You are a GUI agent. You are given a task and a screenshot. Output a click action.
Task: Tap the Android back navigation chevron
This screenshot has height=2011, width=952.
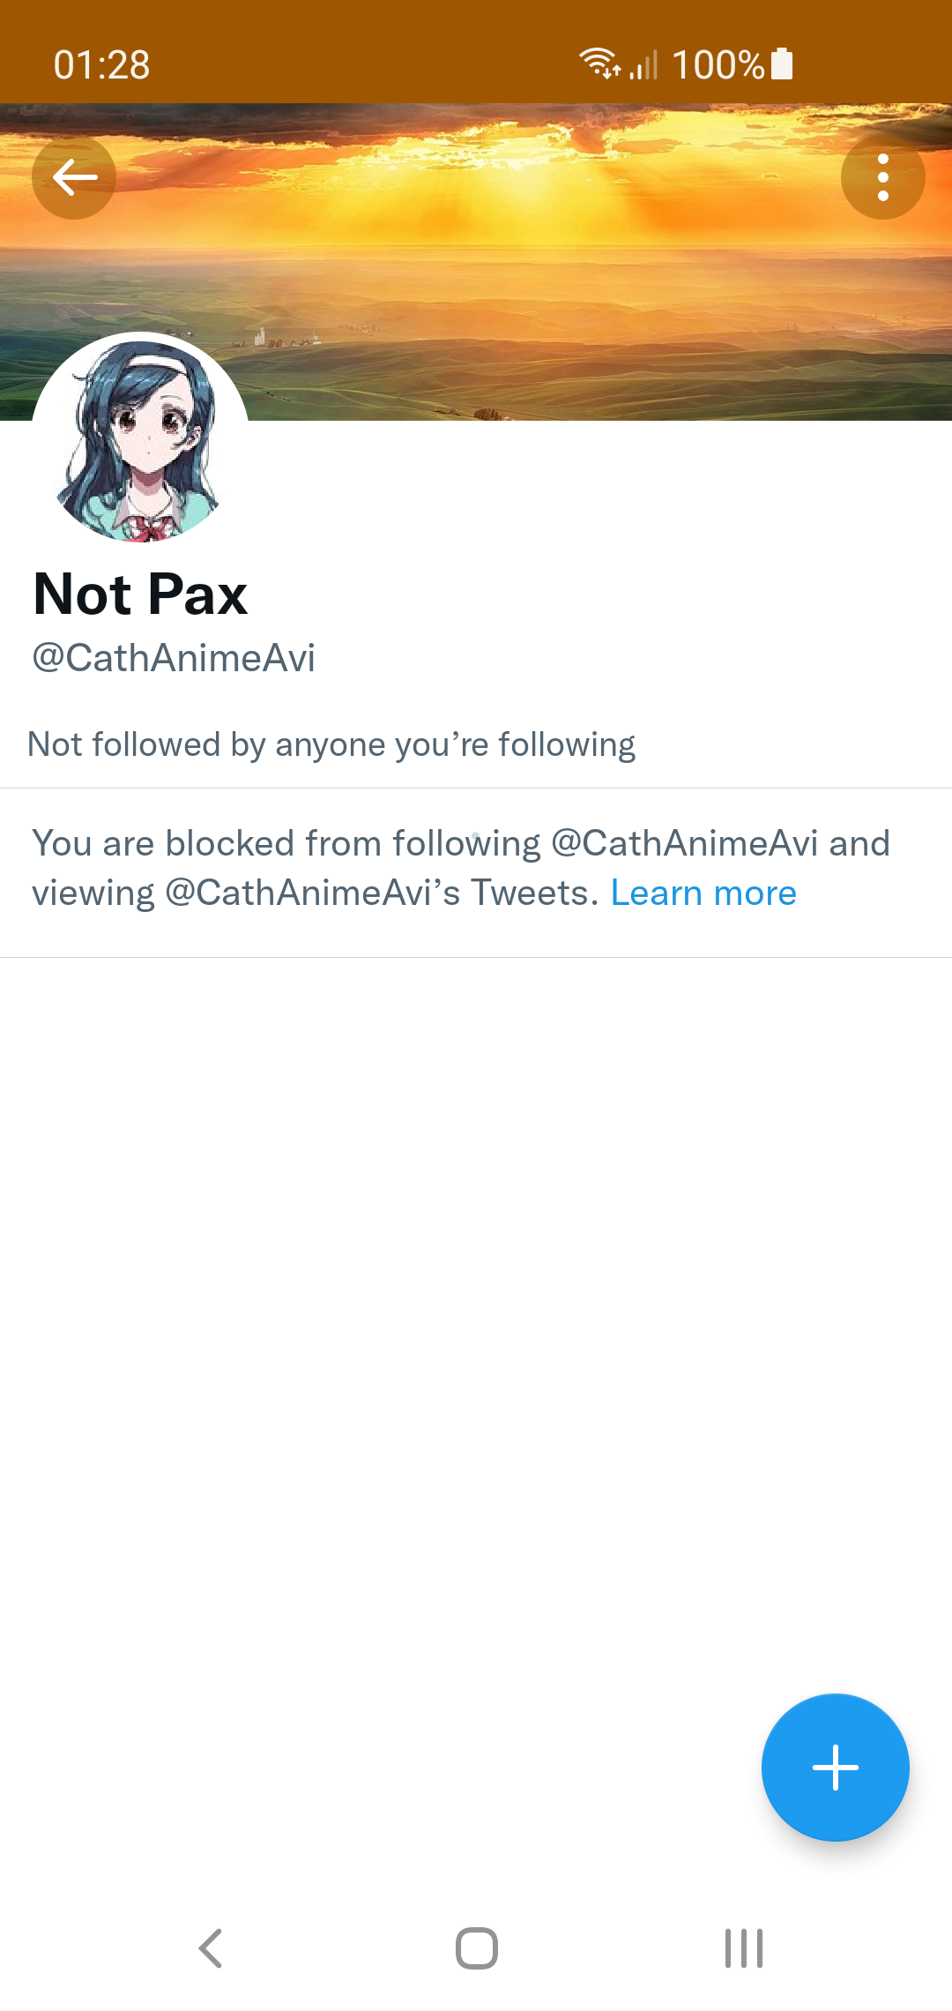coord(211,1948)
